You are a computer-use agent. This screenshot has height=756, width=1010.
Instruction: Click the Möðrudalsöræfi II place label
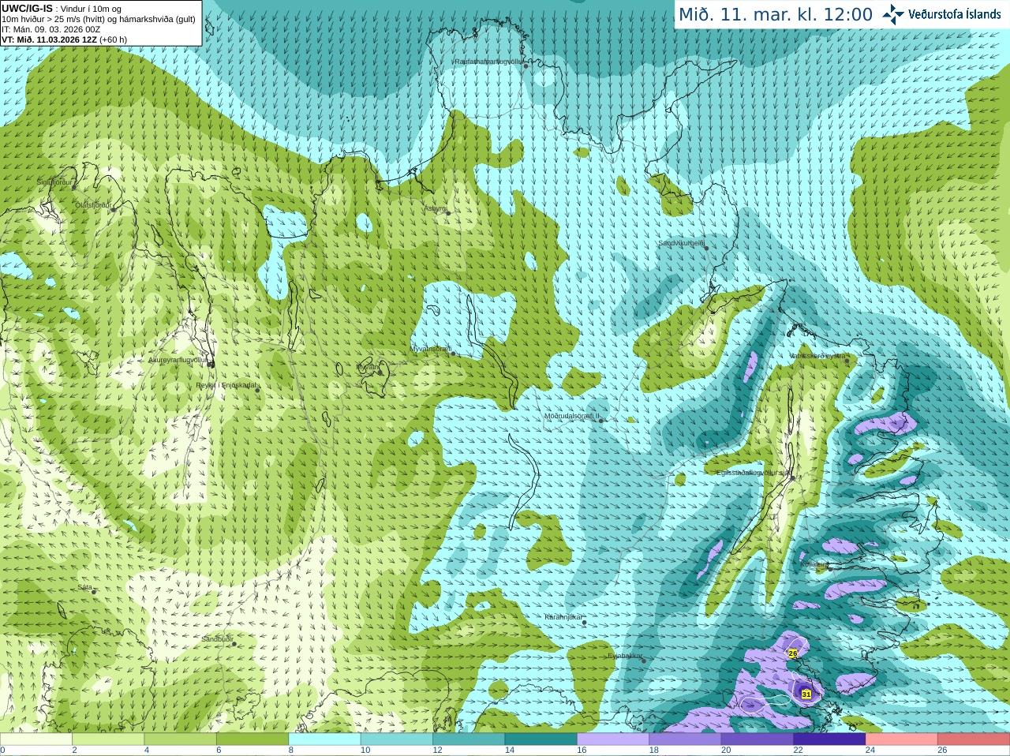pos(572,416)
